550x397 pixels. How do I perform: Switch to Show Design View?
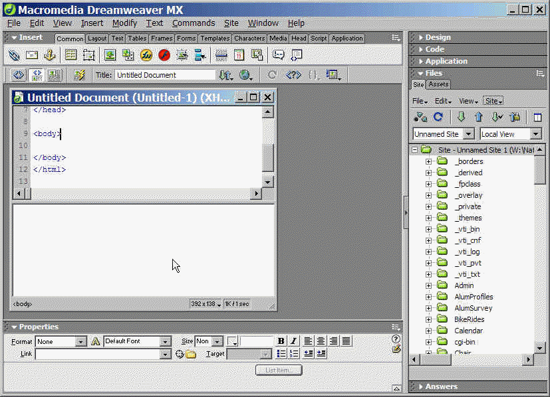coord(55,75)
